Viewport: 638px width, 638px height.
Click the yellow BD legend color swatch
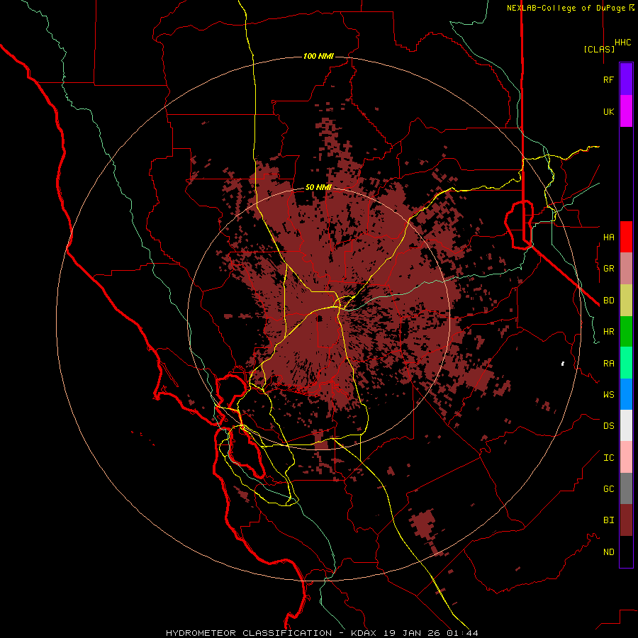coord(626,300)
